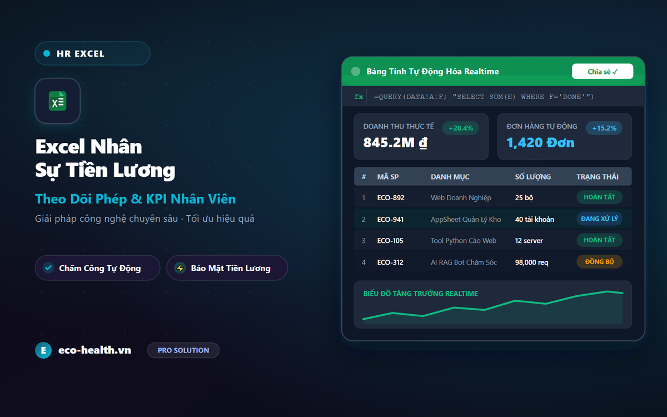The height and width of the screenshot is (417, 667).
Task: Click the Excel Nhân Sự Tiền Lương heading
Action: (105, 158)
